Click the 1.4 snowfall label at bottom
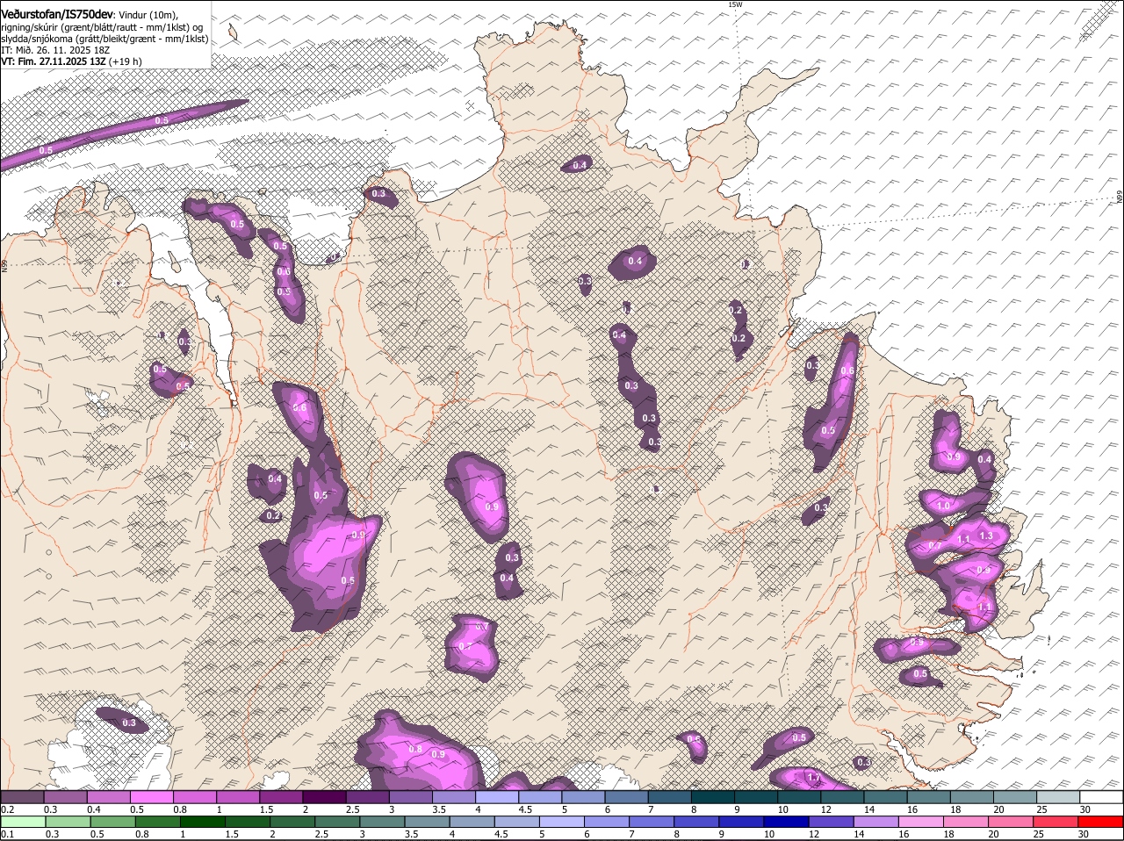 (813, 778)
